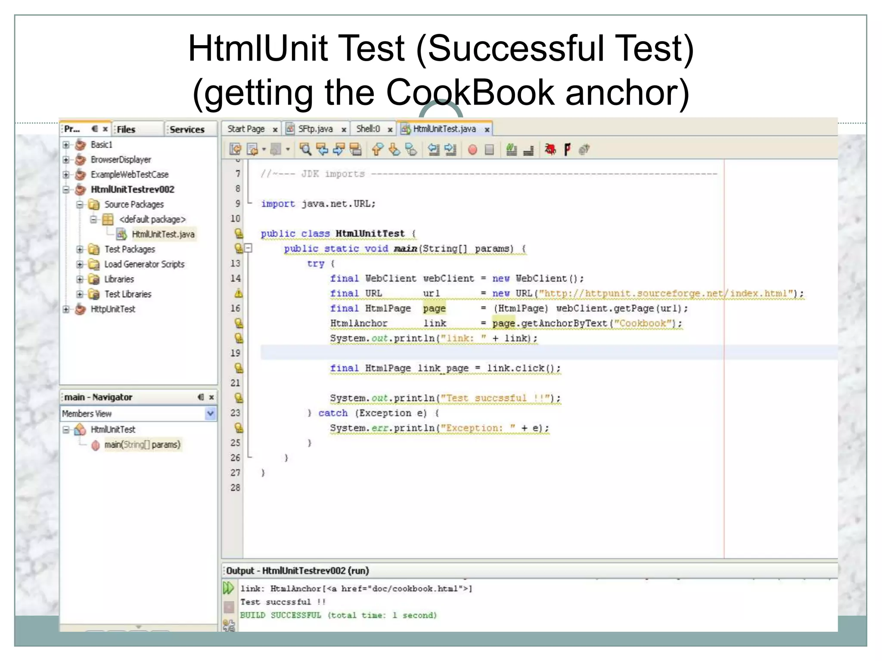Click the Find Selection magnifier icon

305,149
